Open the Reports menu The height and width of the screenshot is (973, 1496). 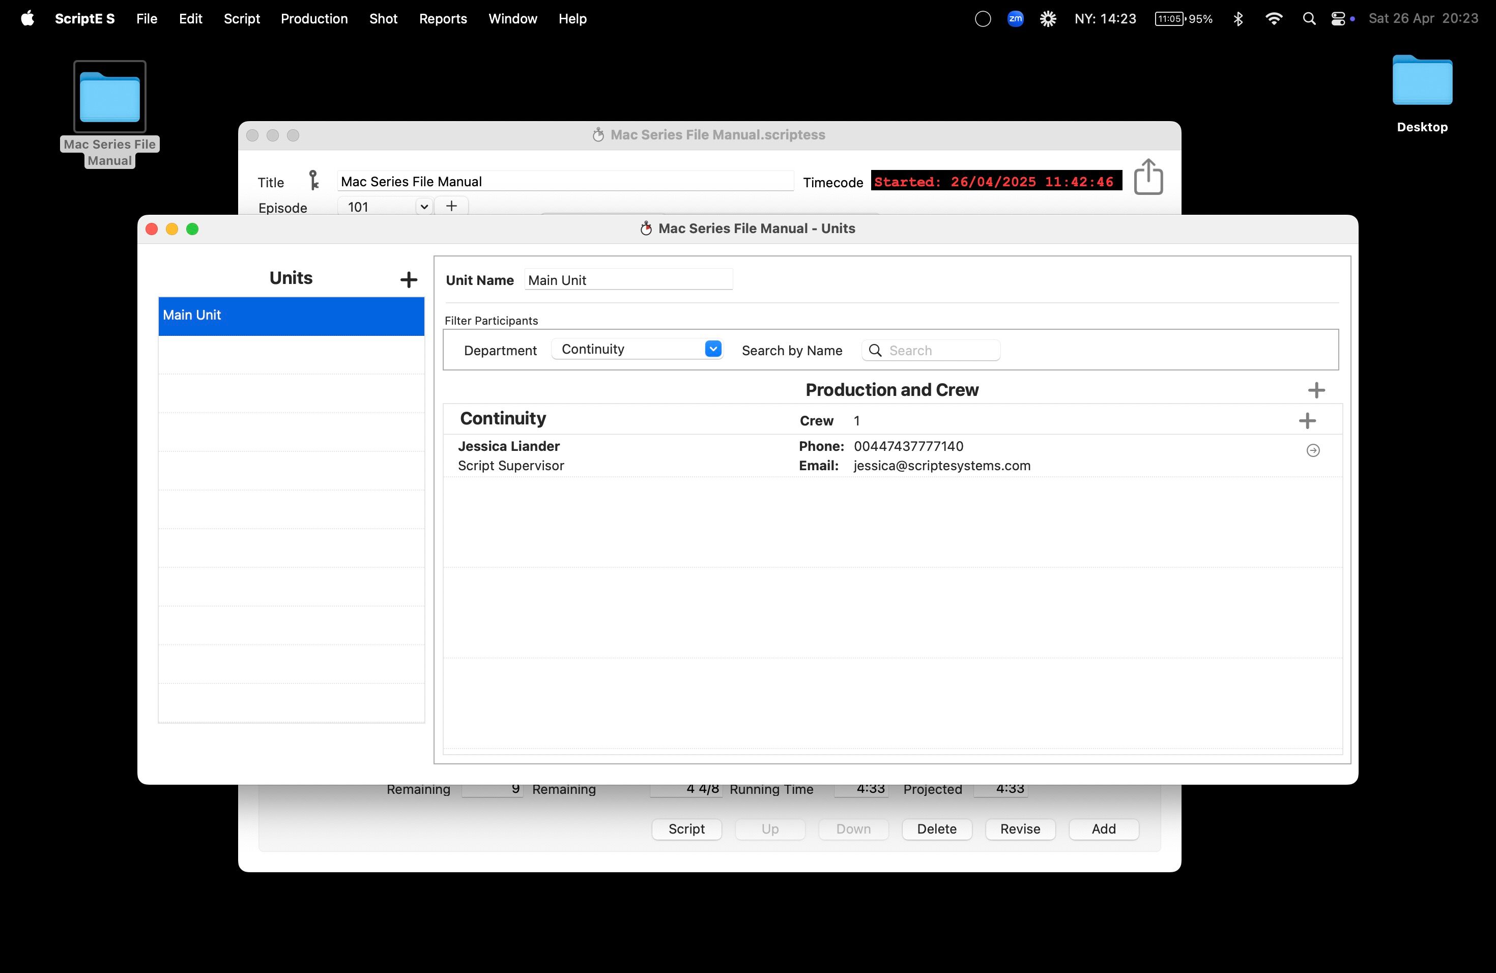[x=443, y=19]
